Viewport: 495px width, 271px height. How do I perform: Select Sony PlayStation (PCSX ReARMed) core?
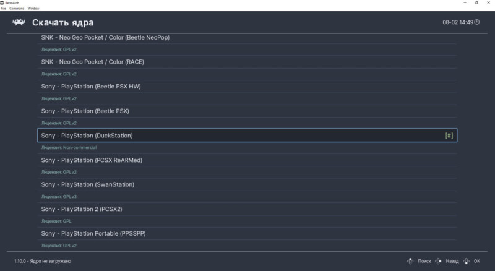pos(247,160)
